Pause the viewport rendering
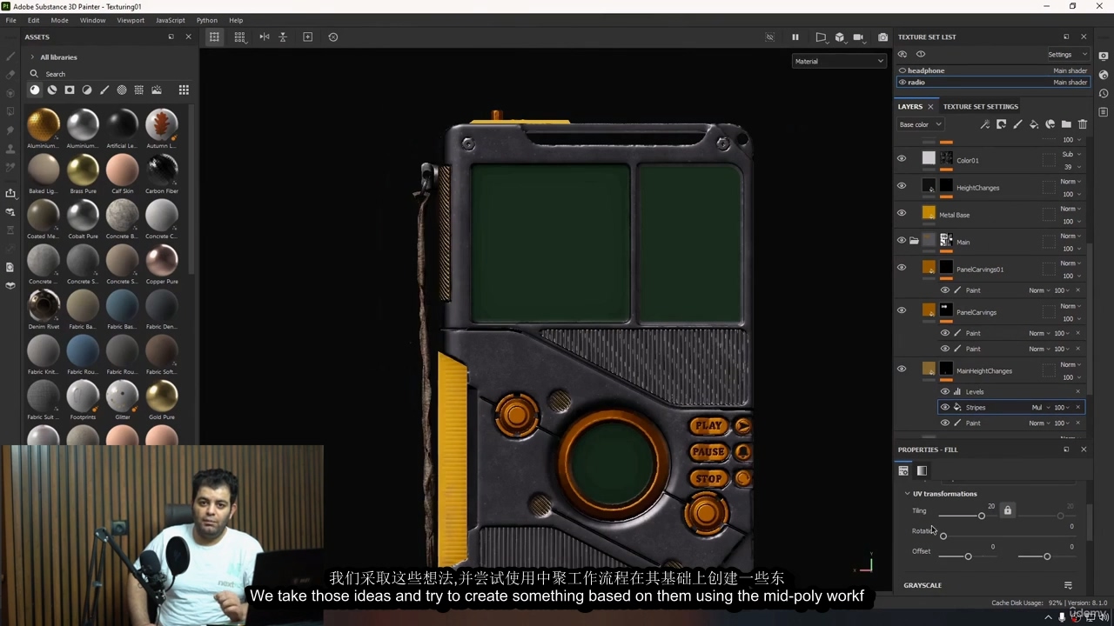 (x=795, y=37)
